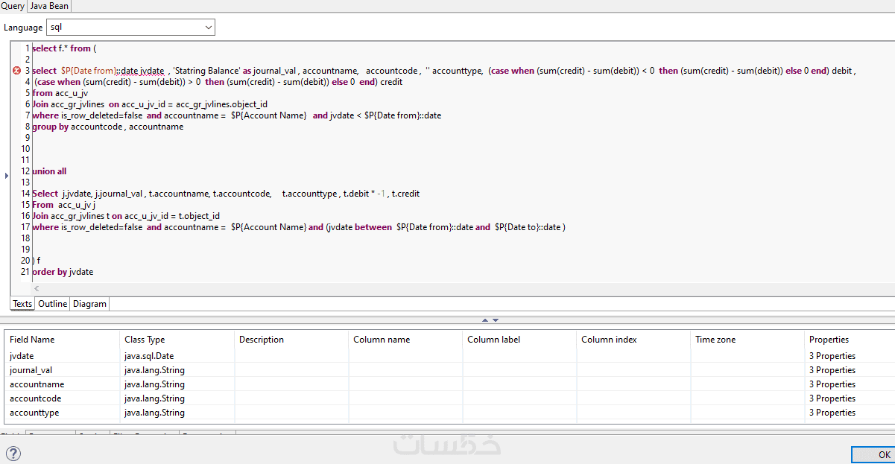Click the Field Name column header
The width and height of the screenshot is (895, 464).
pyautogui.click(x=32, y=340)
